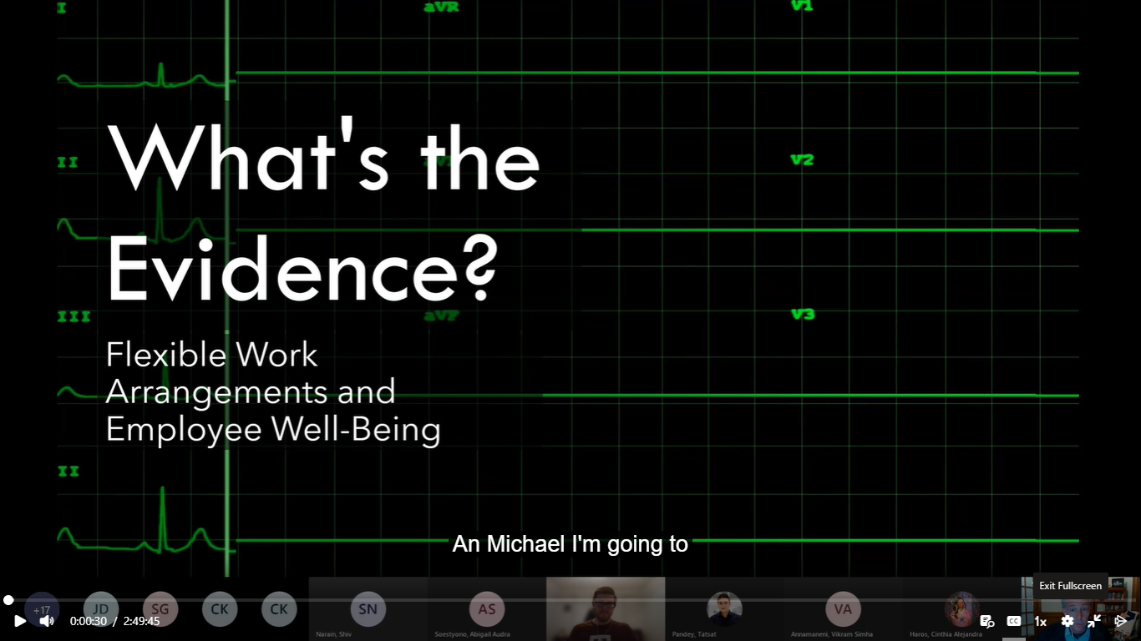Screen dimensions: 1141x641
Task: Toggle closed captions with CC button
Action: tap(1013, 621)
